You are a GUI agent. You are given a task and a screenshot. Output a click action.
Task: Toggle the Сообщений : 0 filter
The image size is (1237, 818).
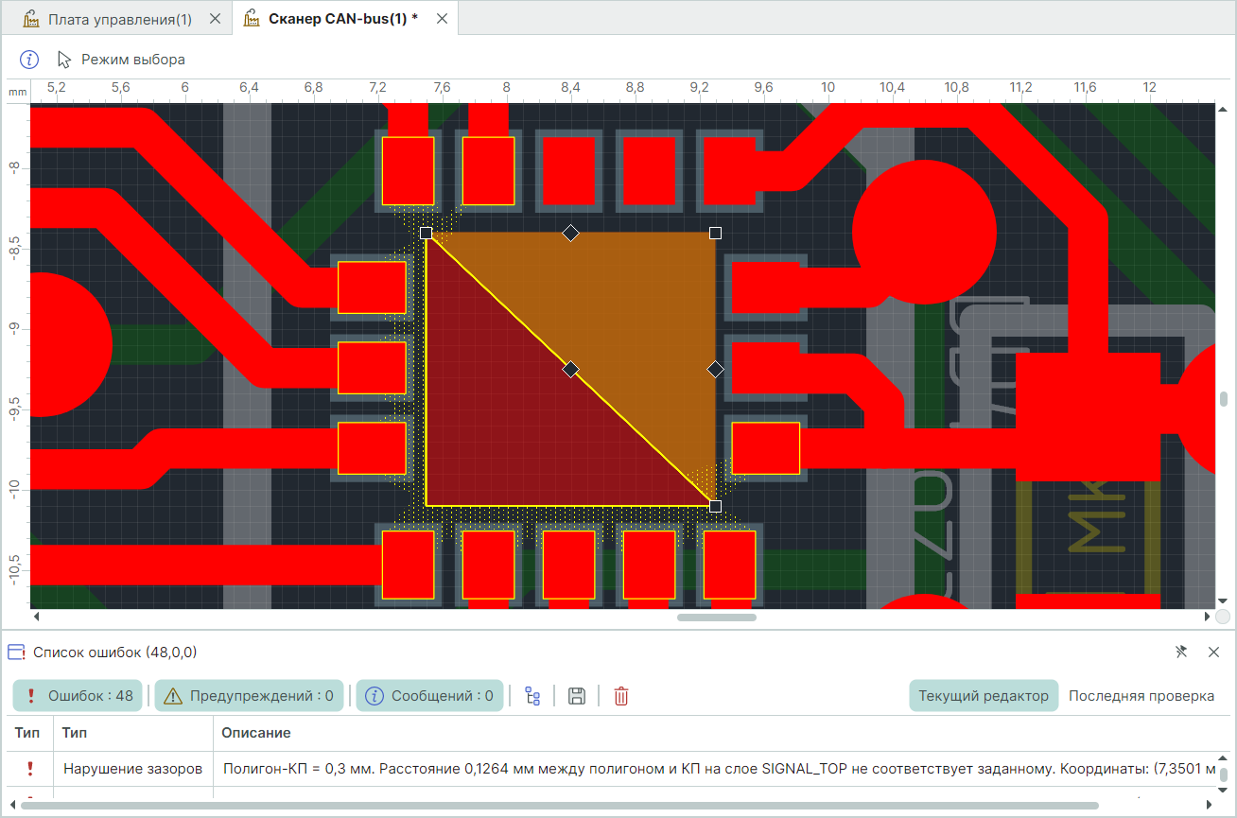click(x=429, y=696)
